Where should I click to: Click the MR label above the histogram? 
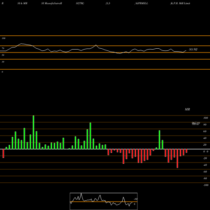point(187,109)
